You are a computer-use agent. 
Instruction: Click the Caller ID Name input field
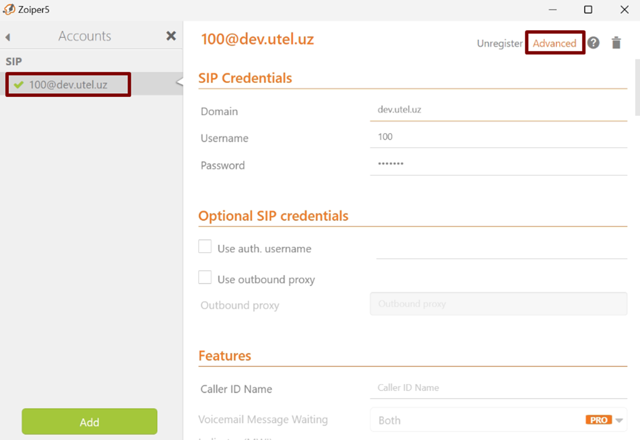[498, 388]
